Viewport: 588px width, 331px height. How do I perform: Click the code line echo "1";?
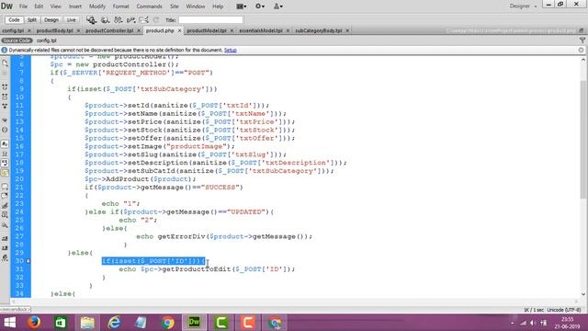pos(120,204)
